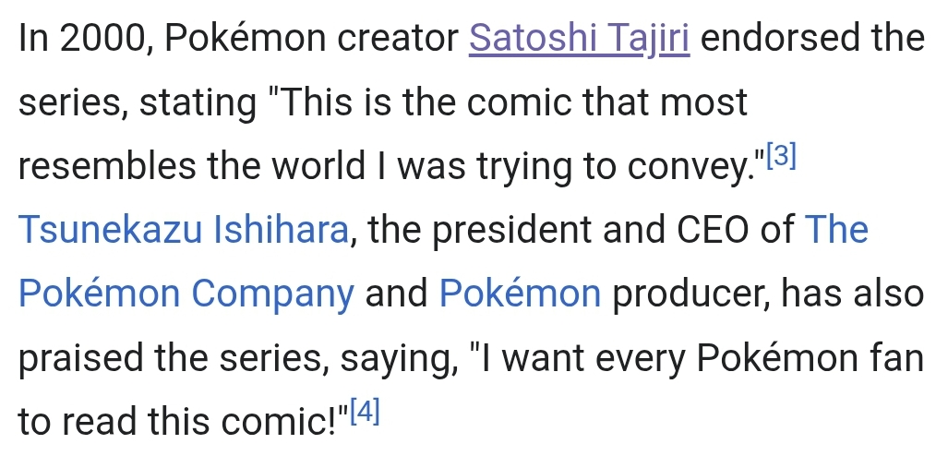The height and width of the screenshot is (456, 948).
Task: Place cursor on the word 'CEO'
Action: pyautogui.click(x=715, y=231)
